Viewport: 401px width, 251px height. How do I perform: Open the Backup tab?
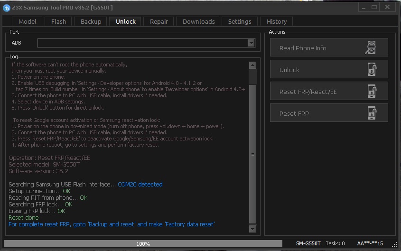point(91,21)
